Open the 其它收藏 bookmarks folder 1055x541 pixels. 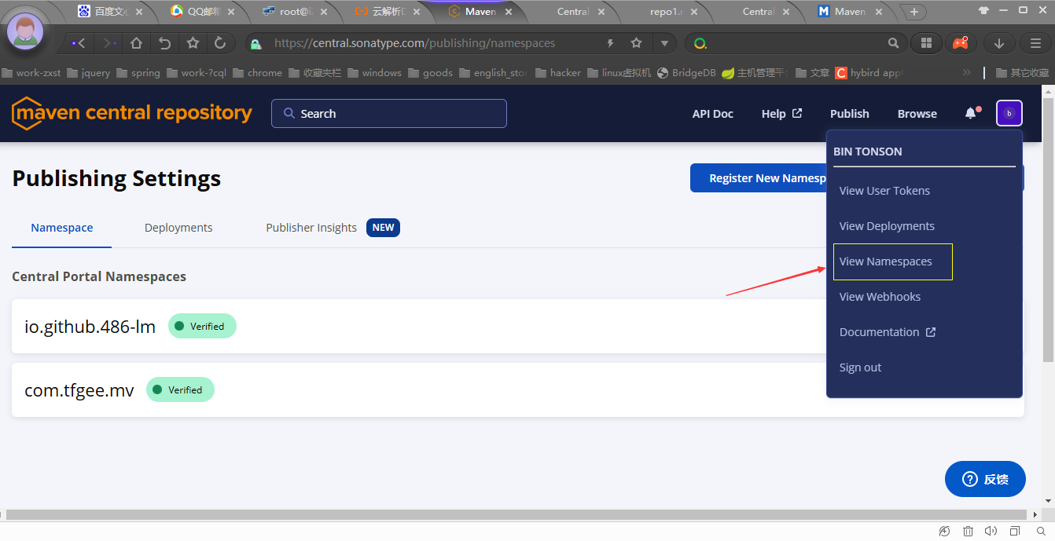click(x=1022, y=72)
